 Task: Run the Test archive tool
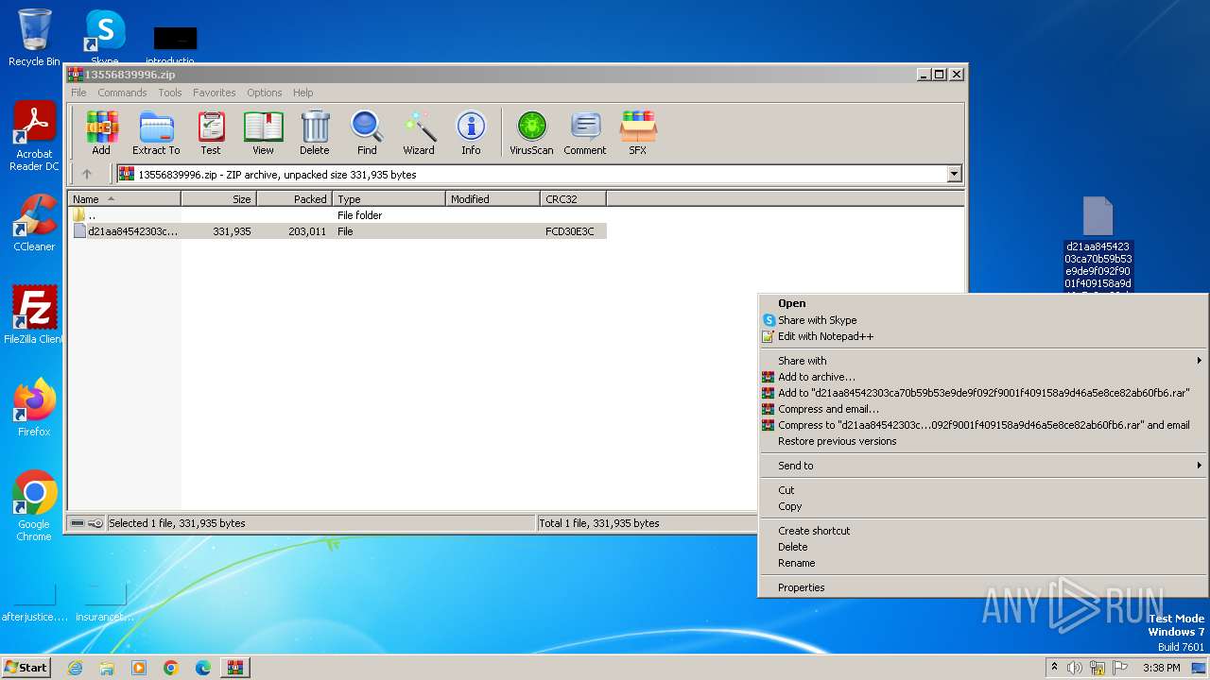coord(211,132)
